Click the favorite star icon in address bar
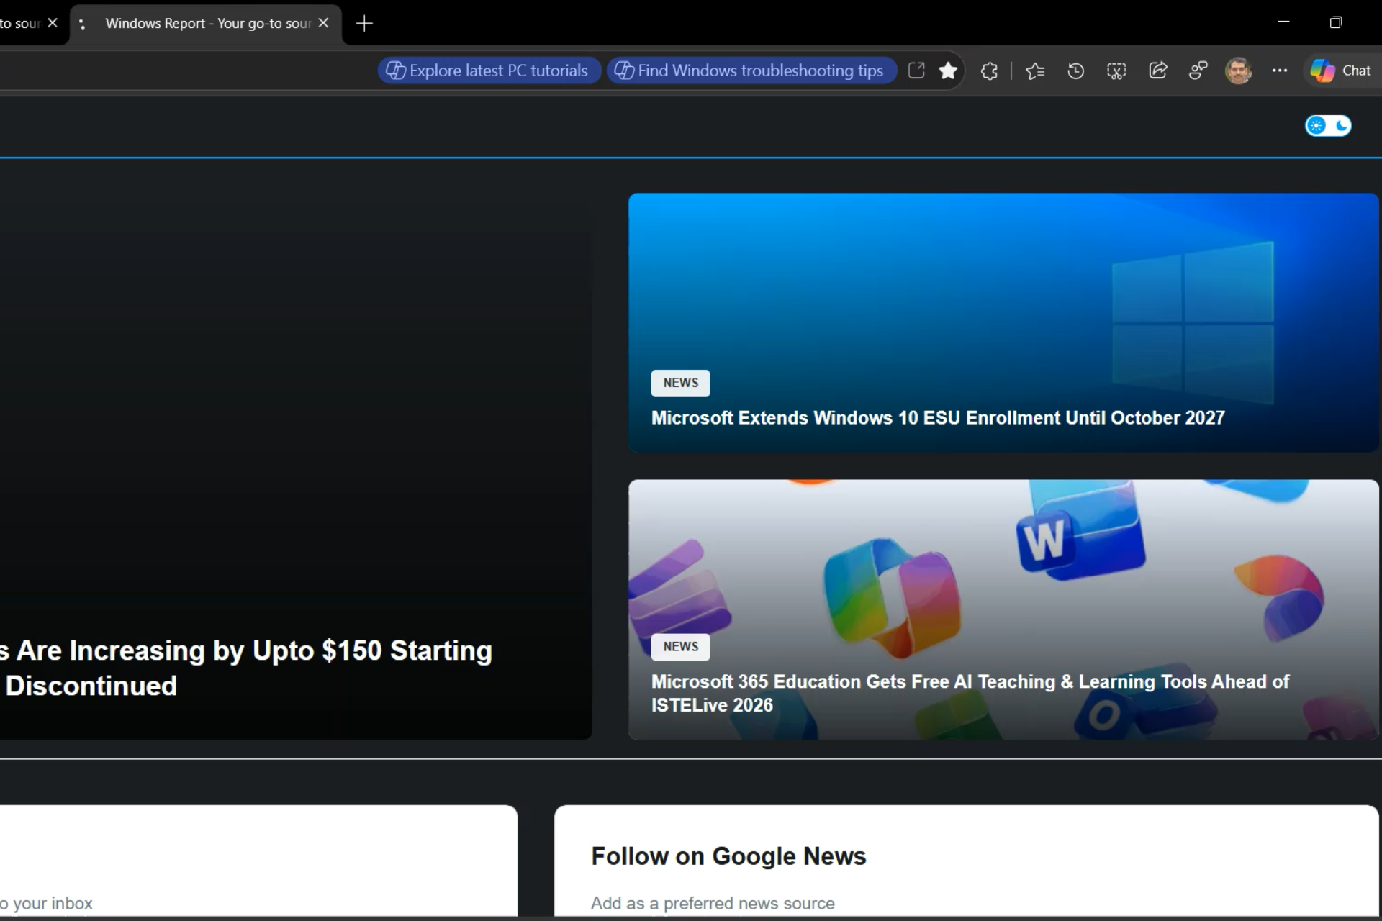Viewport: 1382px width, 921px height. pos(948,71)
